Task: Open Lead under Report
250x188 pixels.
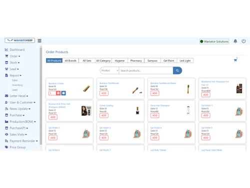Action: (x=14, y=90)
